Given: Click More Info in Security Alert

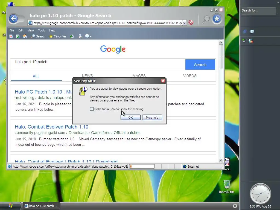Looking at the screenshot, I should point(152,118).
